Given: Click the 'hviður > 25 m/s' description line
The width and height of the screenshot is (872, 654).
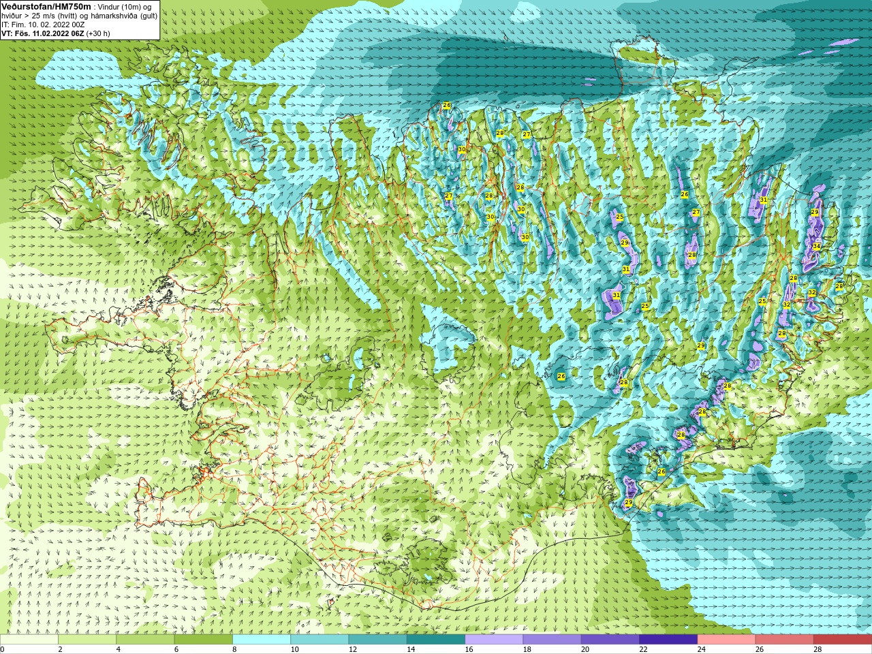Looking at the screenshot, I should 79,16.
